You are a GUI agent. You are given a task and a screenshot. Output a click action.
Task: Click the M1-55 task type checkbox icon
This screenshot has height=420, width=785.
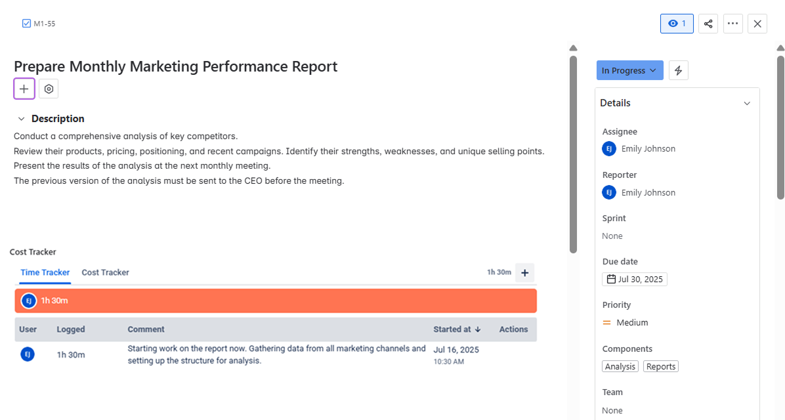pyautogui.click(x=26, y=24)
